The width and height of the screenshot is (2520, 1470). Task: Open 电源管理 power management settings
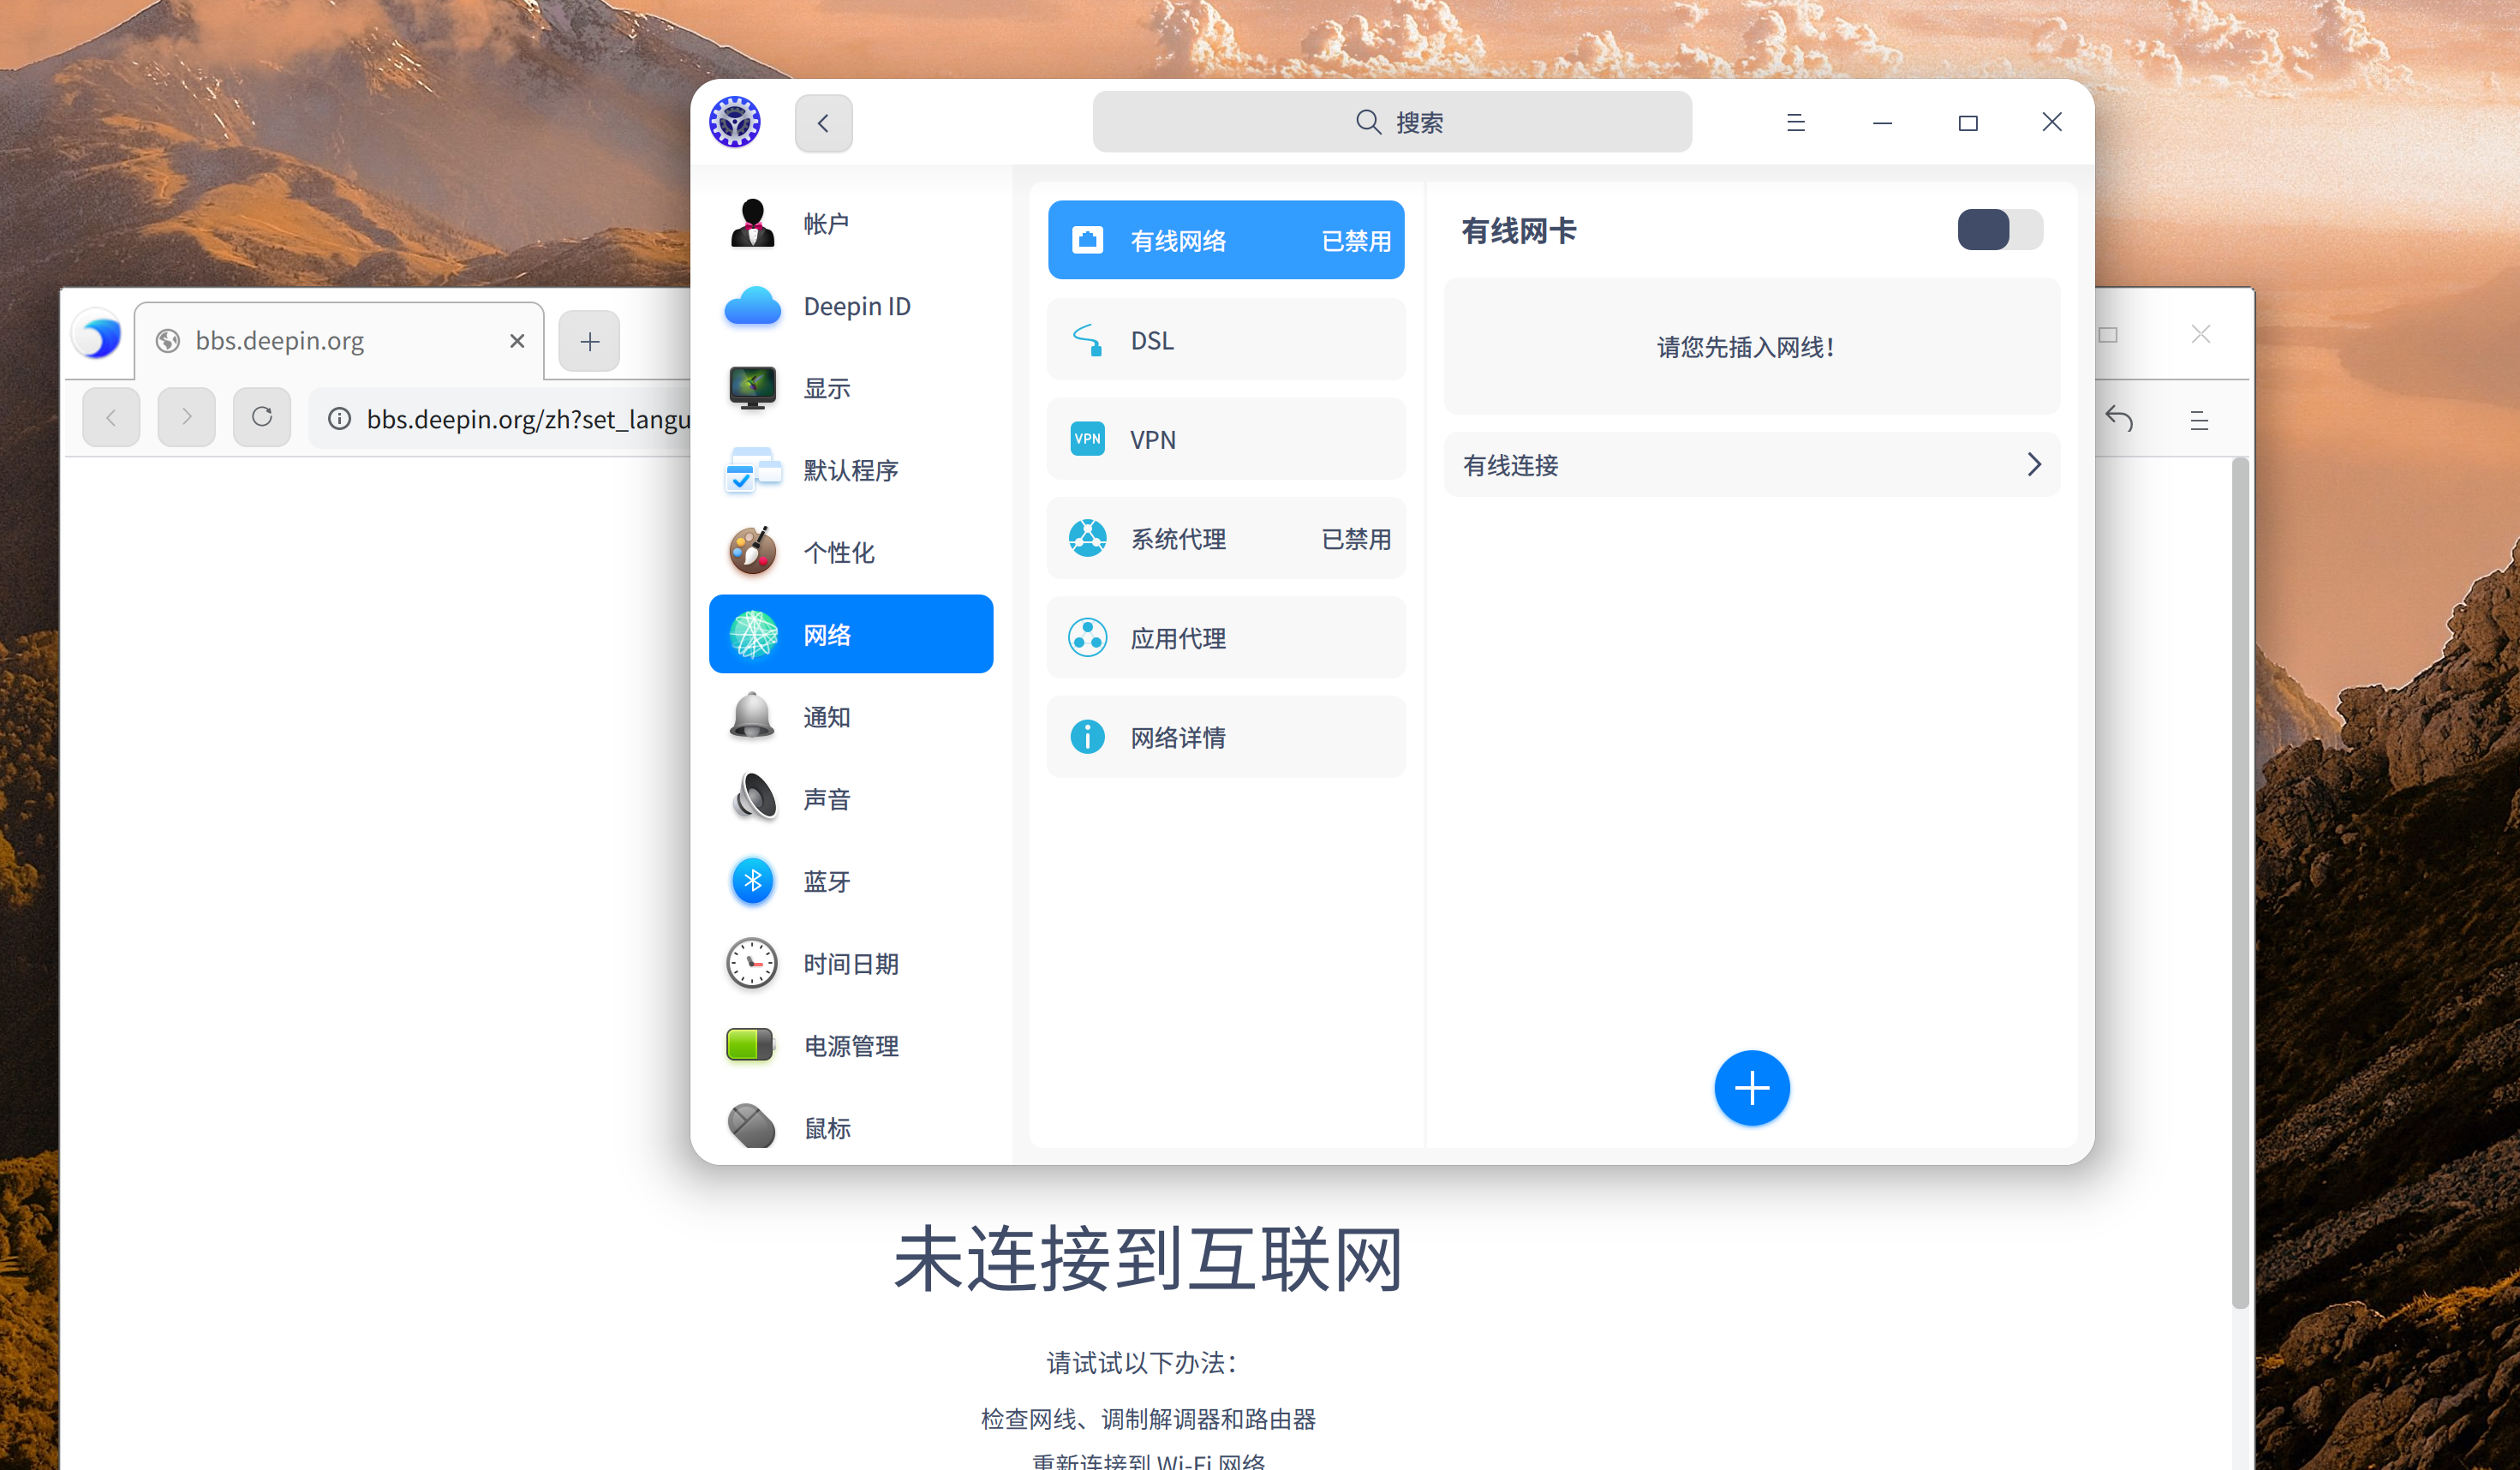click(x=750, y=1045)
